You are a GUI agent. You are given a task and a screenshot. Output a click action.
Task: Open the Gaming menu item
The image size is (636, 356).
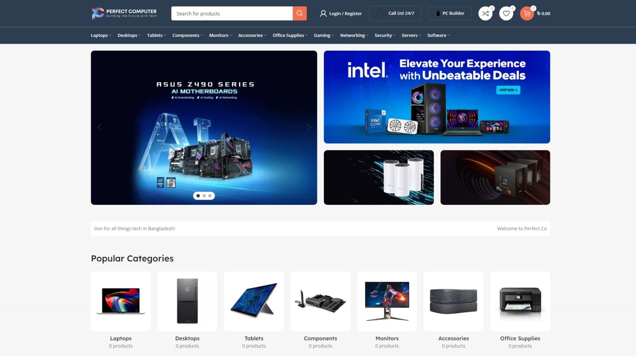click(x=324, y=35)
